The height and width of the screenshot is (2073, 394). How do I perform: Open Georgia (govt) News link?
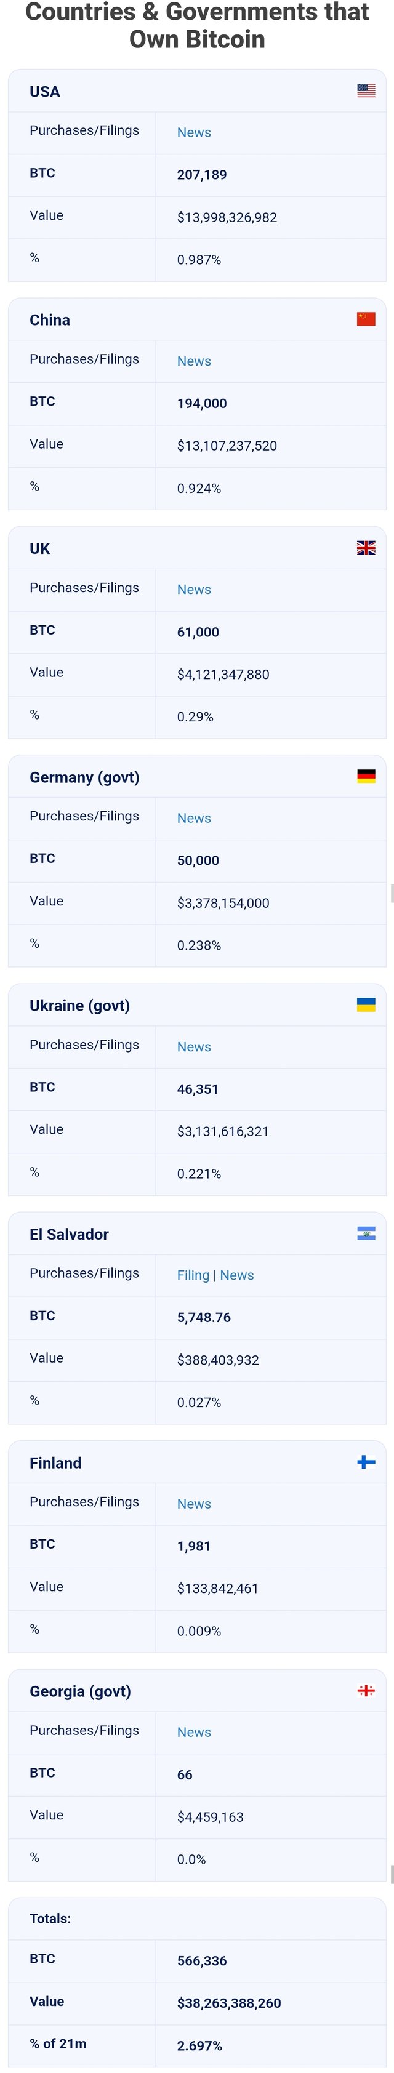point(194,1733)
